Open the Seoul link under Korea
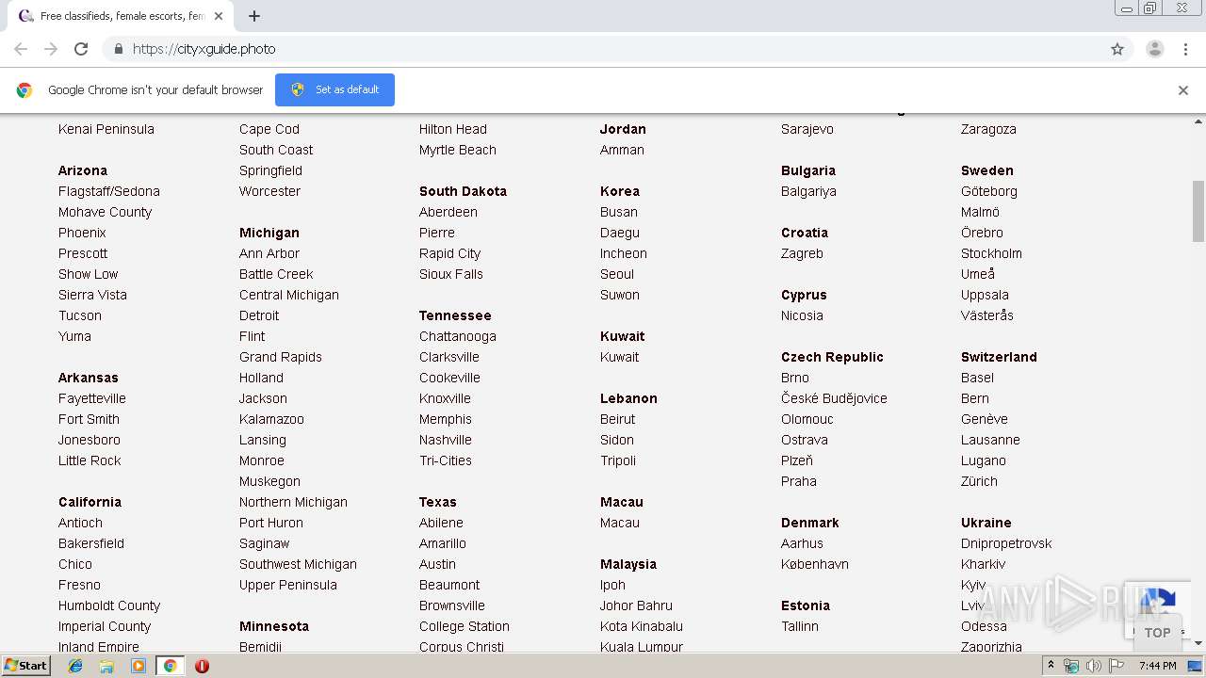1206x678 pixels. 617,274
